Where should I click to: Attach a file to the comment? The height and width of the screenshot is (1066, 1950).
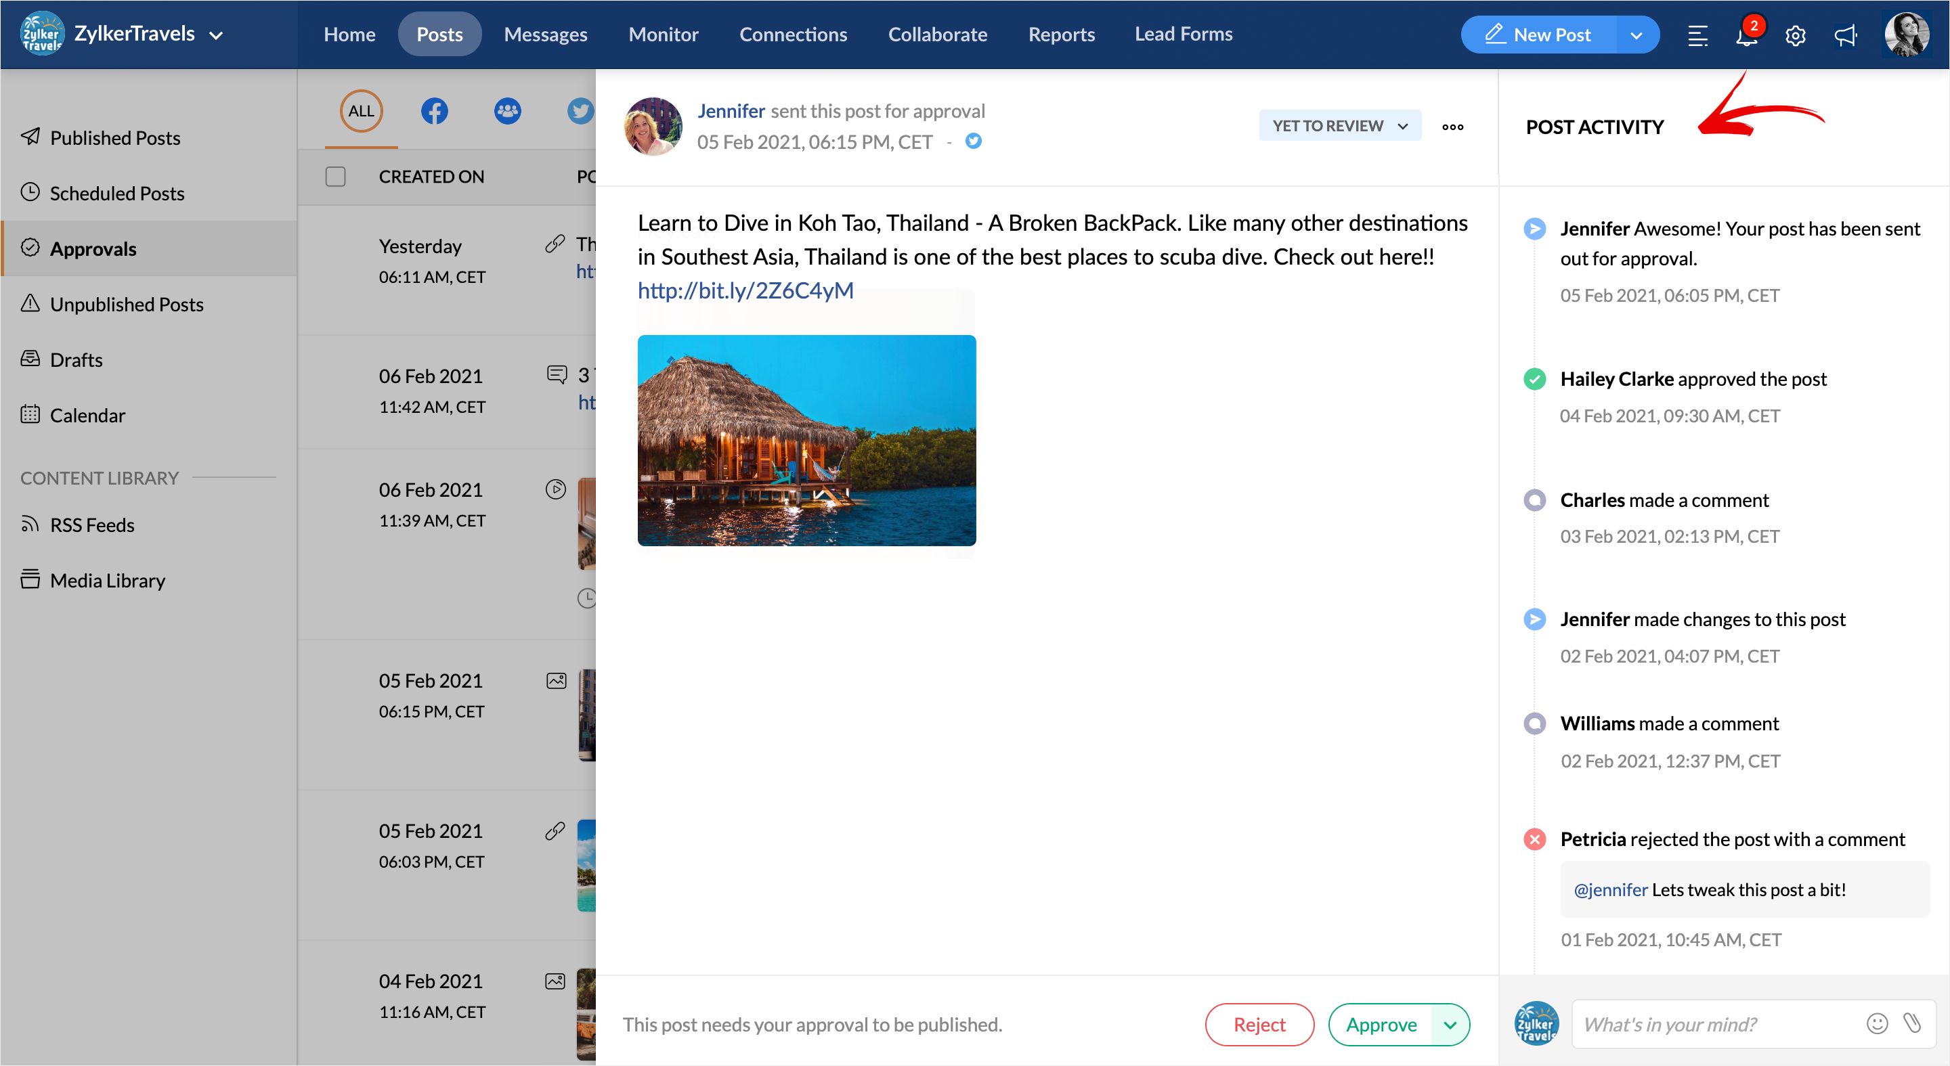pyautogui.click(x=1912, y=1023)
